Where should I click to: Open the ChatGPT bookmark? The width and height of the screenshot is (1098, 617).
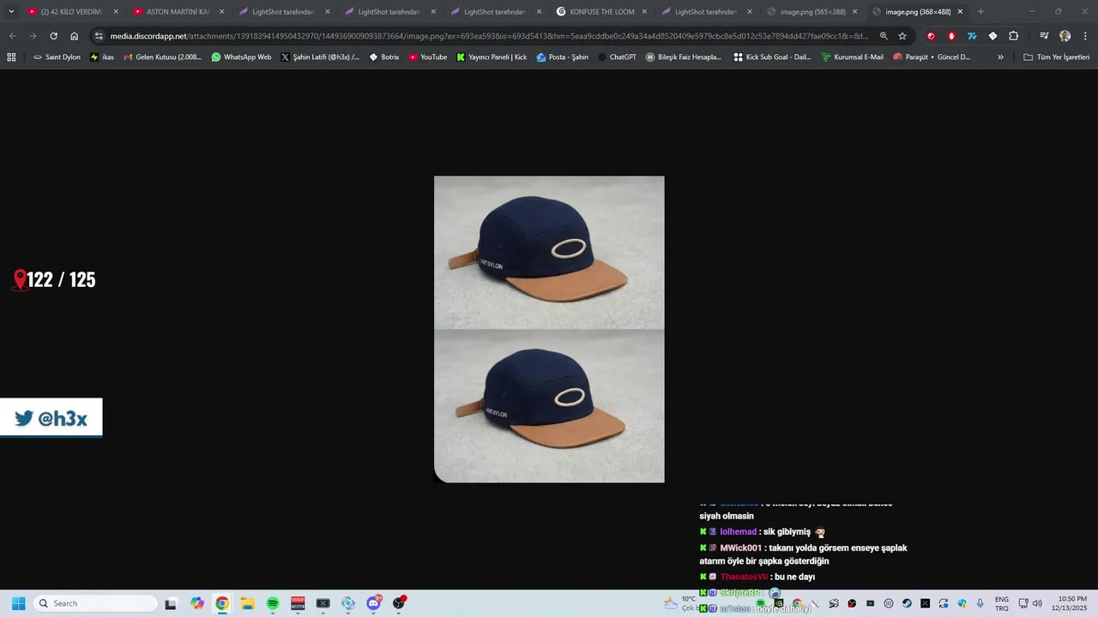617,57
